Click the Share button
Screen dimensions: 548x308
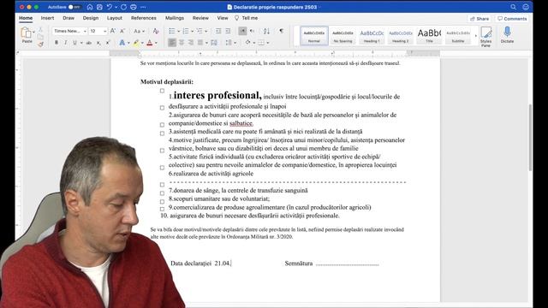pos(479,19)
